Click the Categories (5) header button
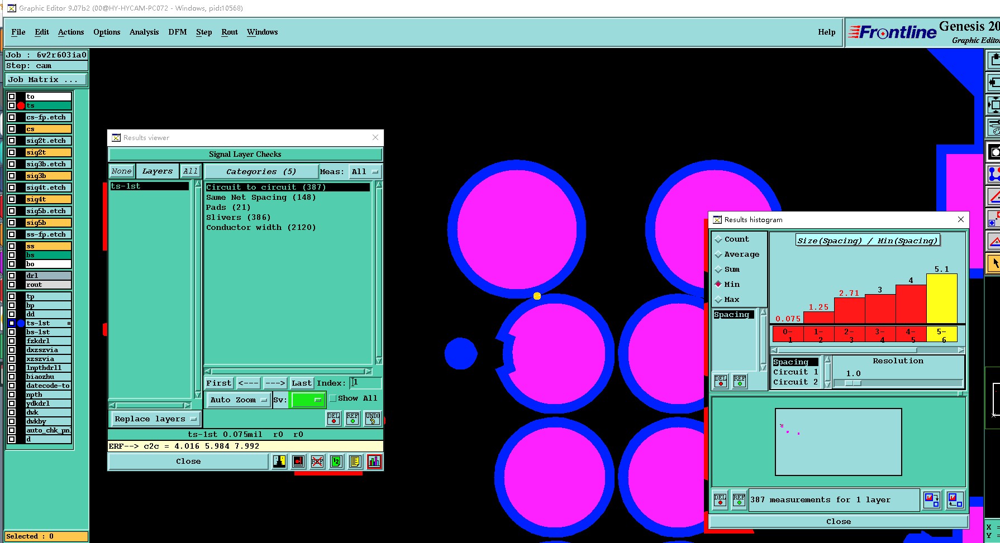The image size is (1000, 543). click(x=261, y=172)
